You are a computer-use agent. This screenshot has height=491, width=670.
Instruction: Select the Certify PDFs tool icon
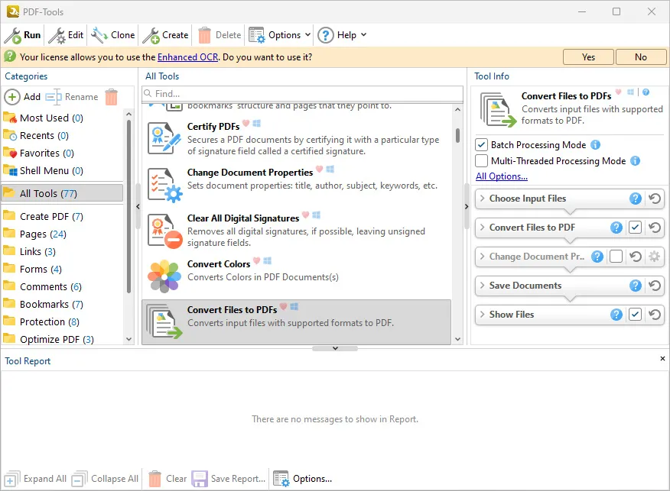[x=164, y=138]
